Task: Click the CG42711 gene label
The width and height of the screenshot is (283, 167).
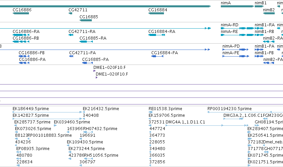Action: point(78,10)
